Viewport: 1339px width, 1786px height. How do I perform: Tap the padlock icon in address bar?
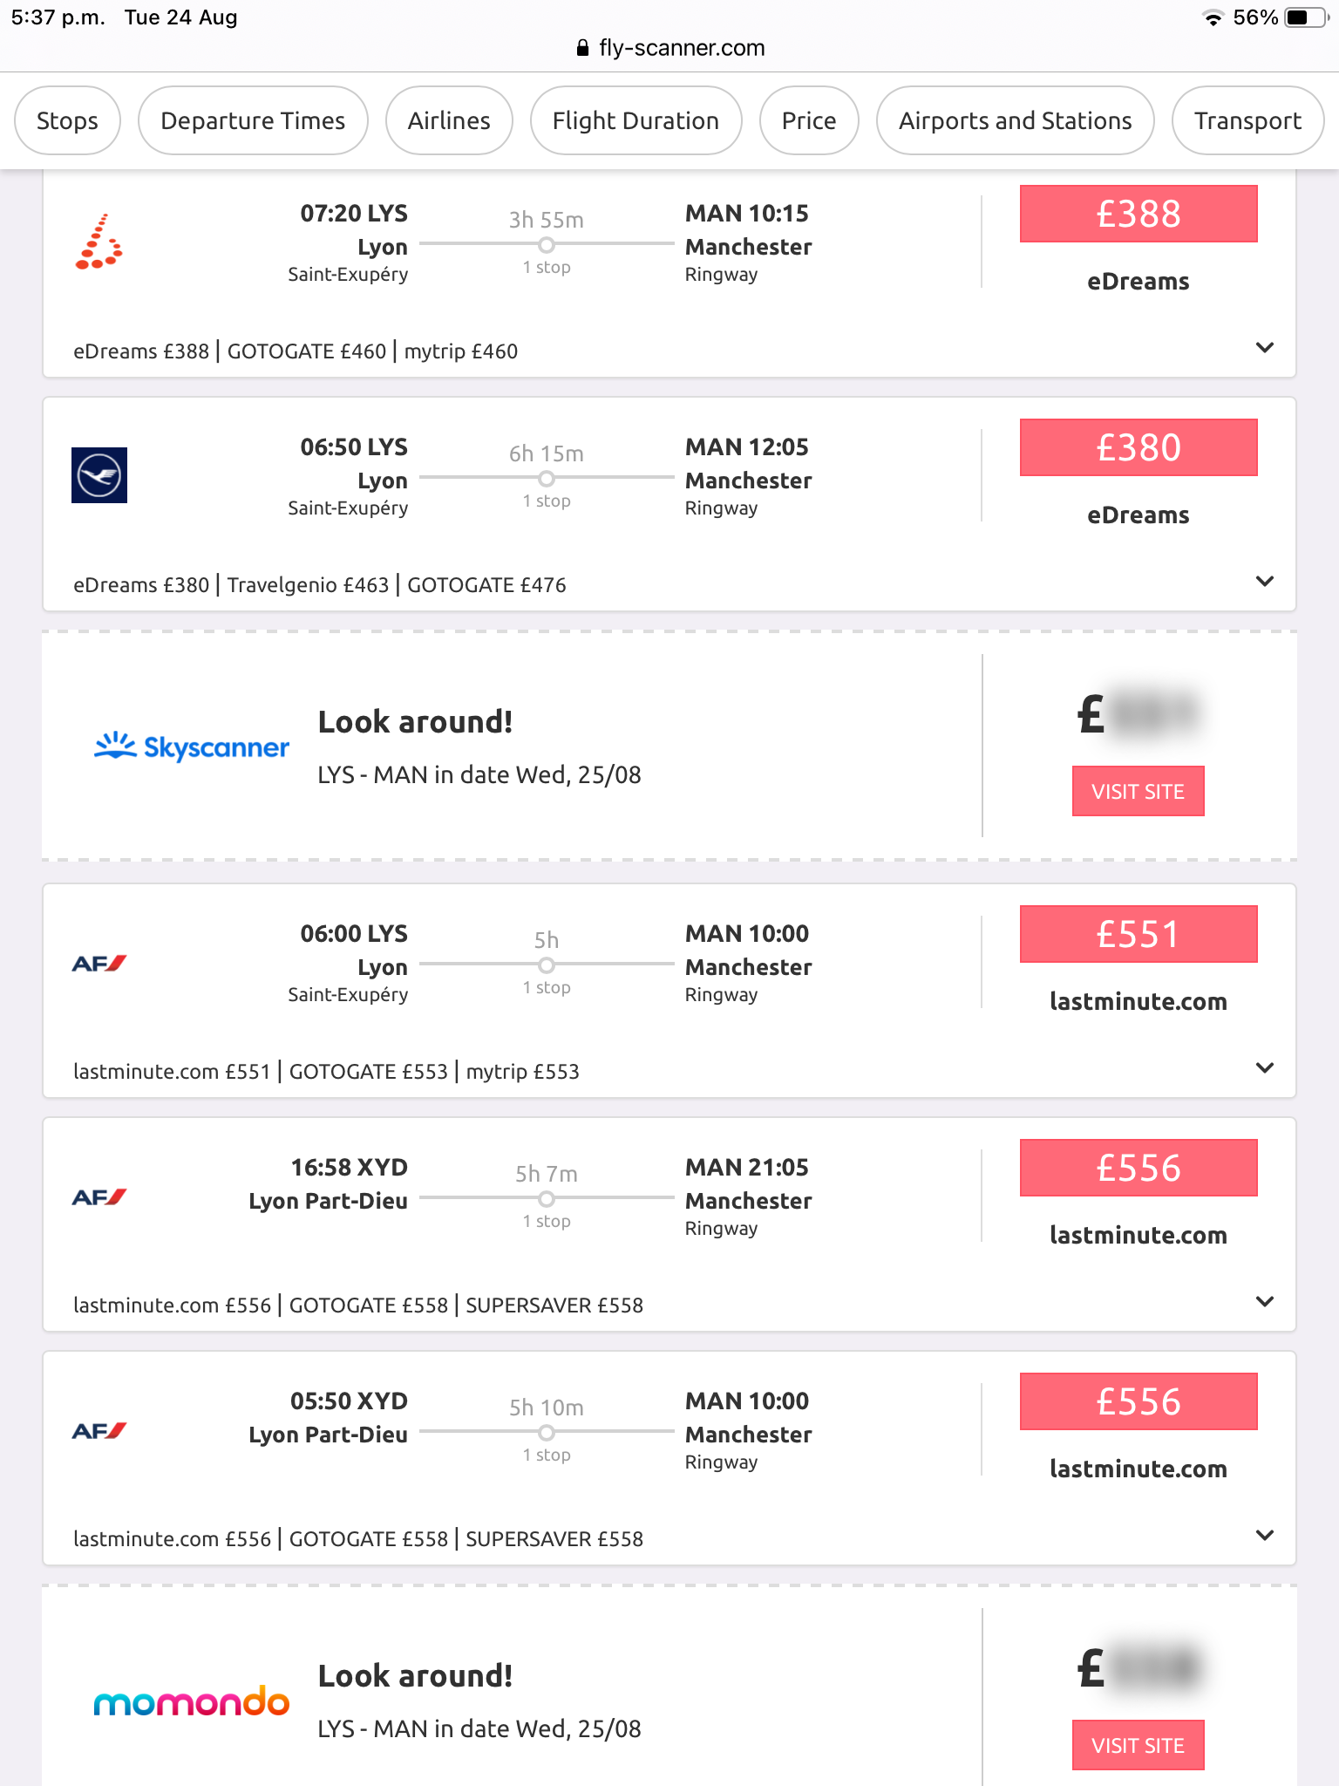pos(582,48)
